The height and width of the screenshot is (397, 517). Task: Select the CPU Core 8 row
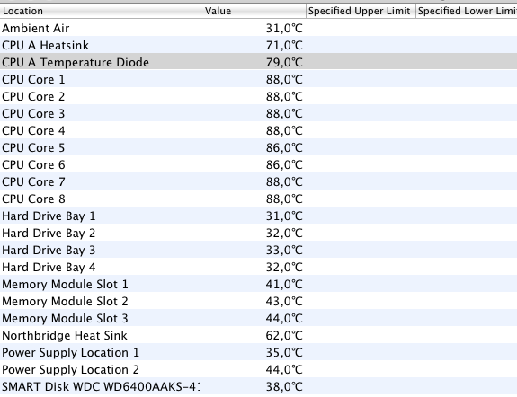click(259, 198)
